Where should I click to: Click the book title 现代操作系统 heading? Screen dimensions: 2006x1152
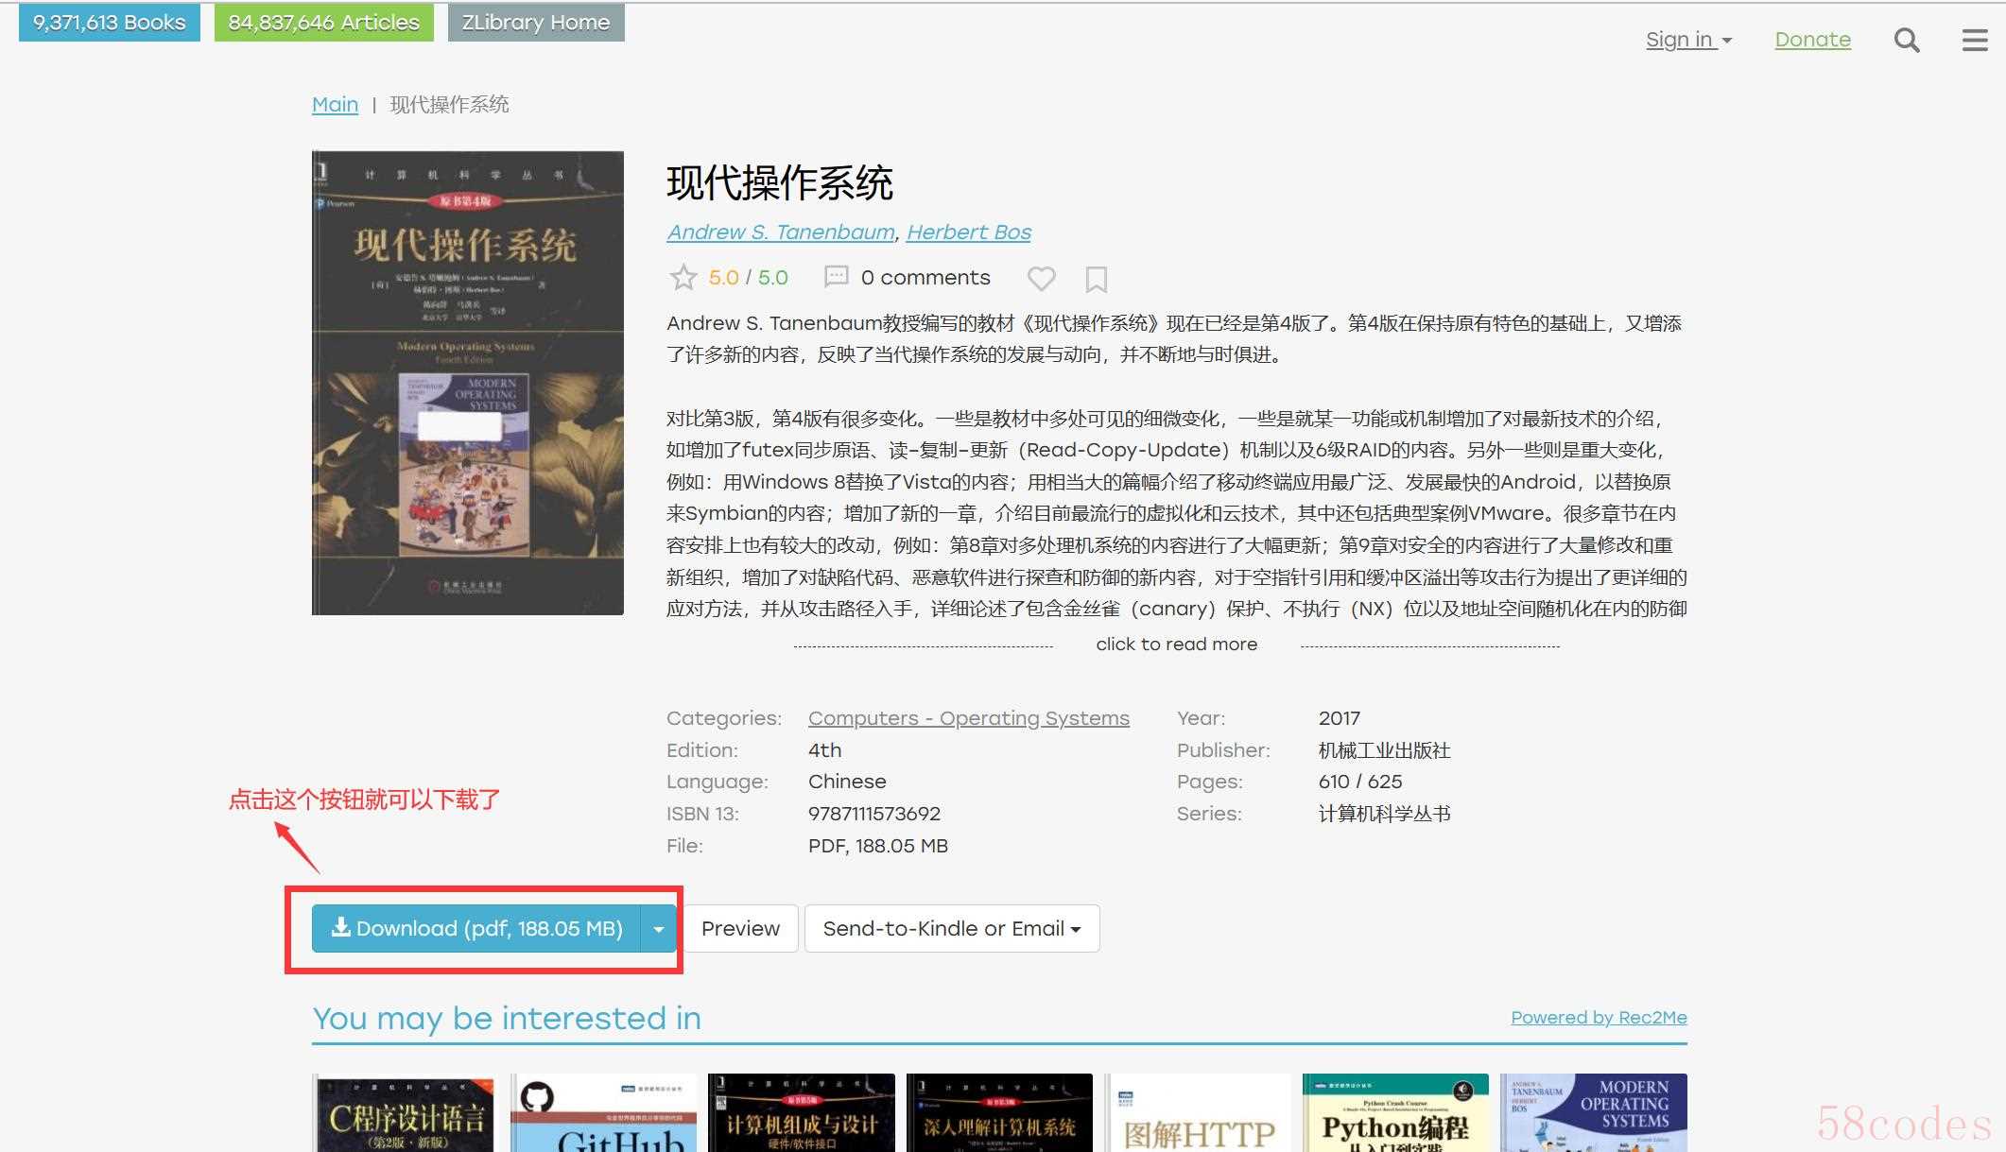point(780,182)
